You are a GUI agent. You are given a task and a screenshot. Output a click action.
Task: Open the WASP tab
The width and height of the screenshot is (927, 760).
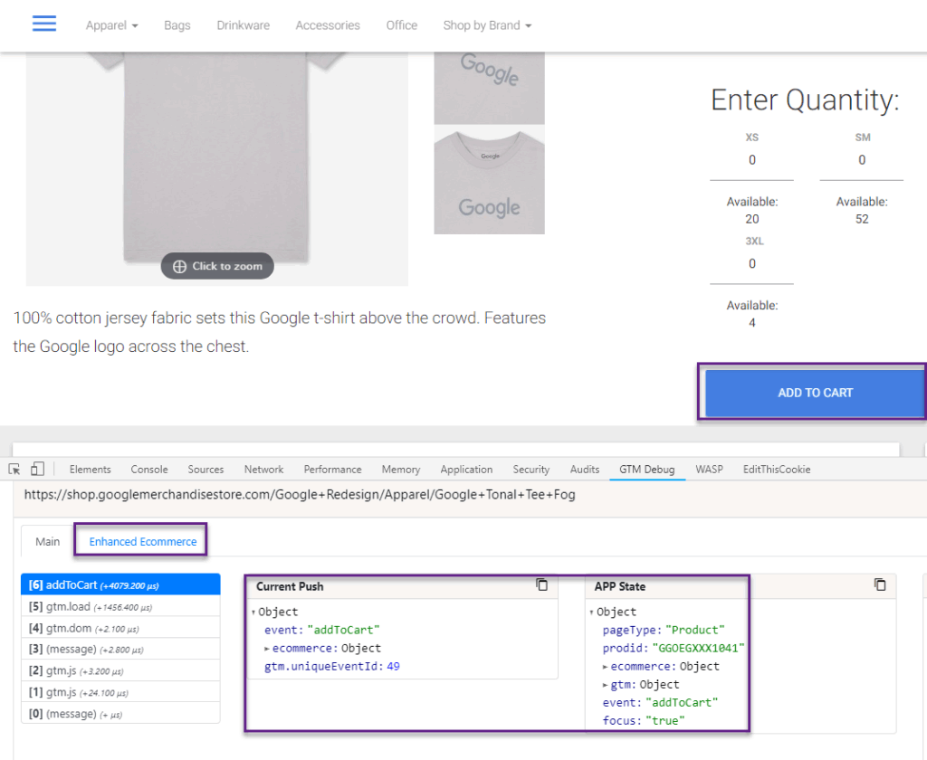pos(709,470)
